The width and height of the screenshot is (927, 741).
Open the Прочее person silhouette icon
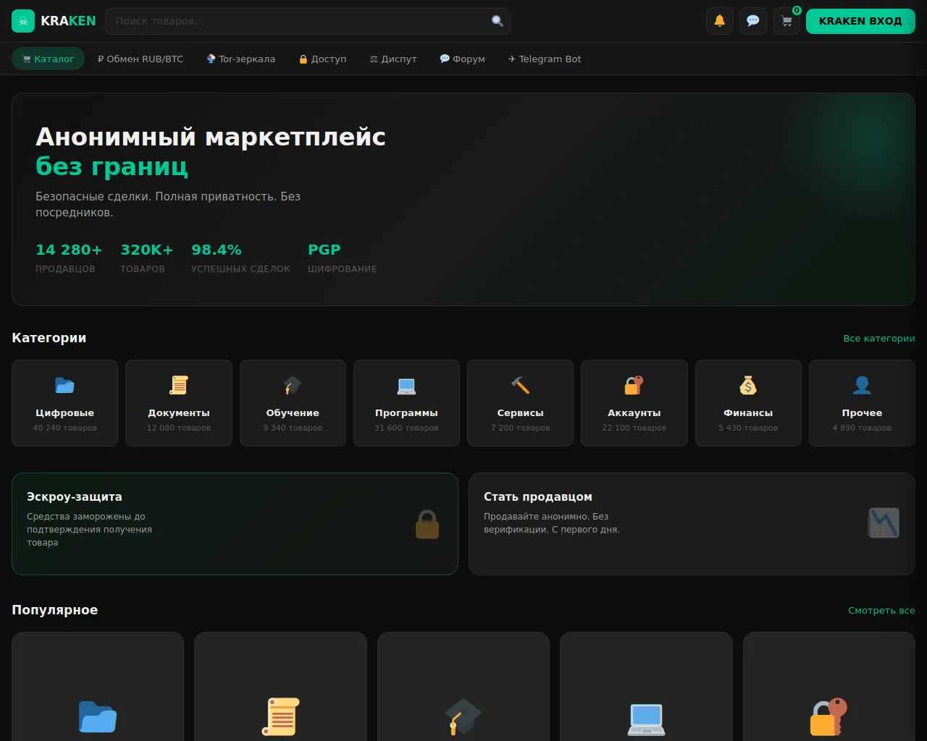pos(862,385)
